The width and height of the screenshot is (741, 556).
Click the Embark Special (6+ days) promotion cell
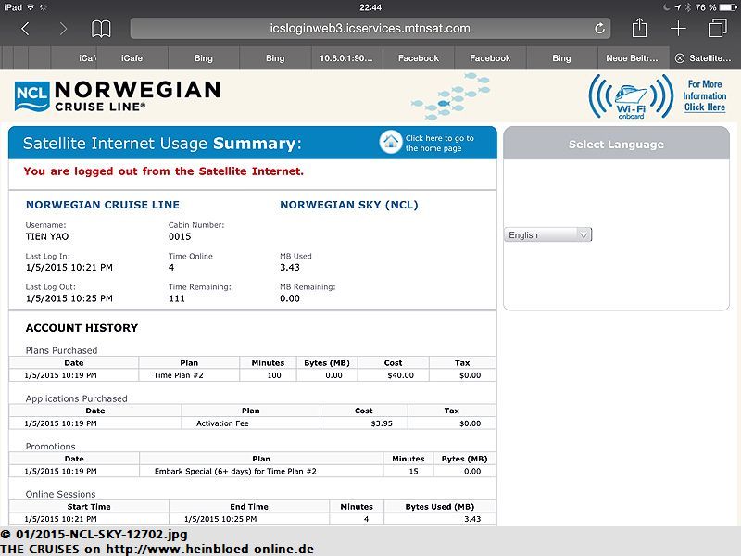coord(261,471)
